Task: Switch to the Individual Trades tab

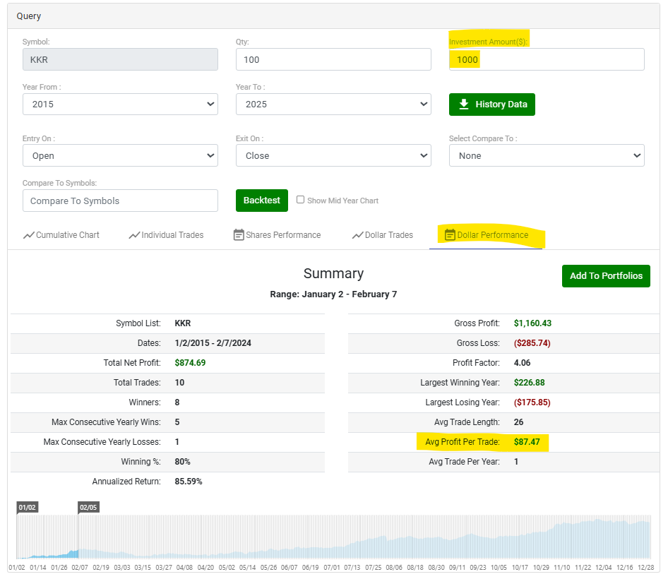Action: (x=166, y=235)
